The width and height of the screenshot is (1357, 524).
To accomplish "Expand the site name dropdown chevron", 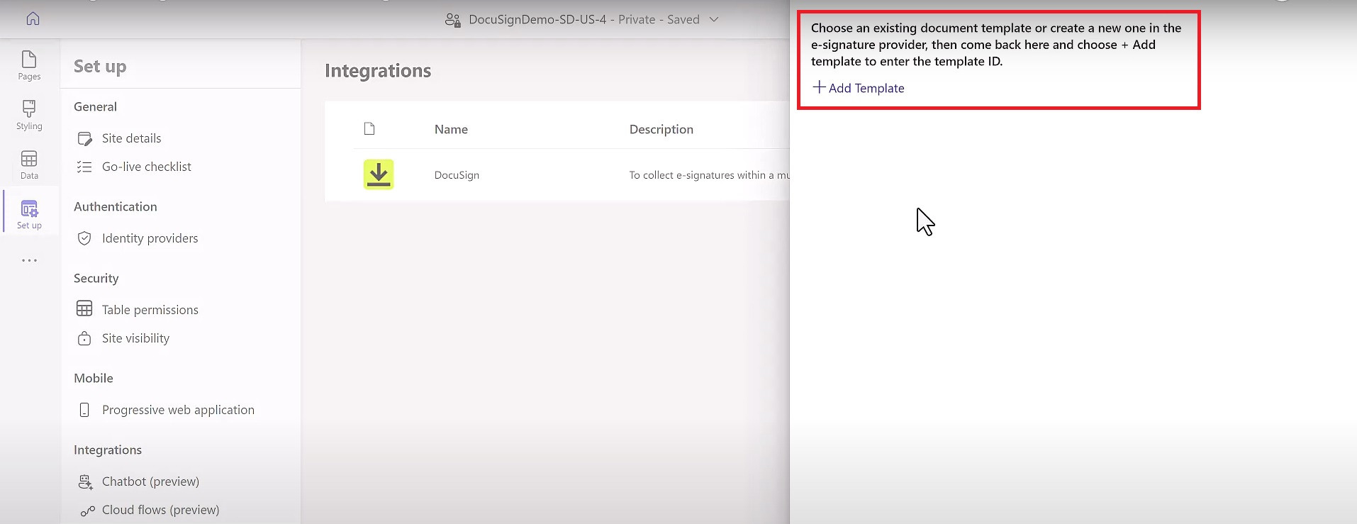I will tap(714, 19).
